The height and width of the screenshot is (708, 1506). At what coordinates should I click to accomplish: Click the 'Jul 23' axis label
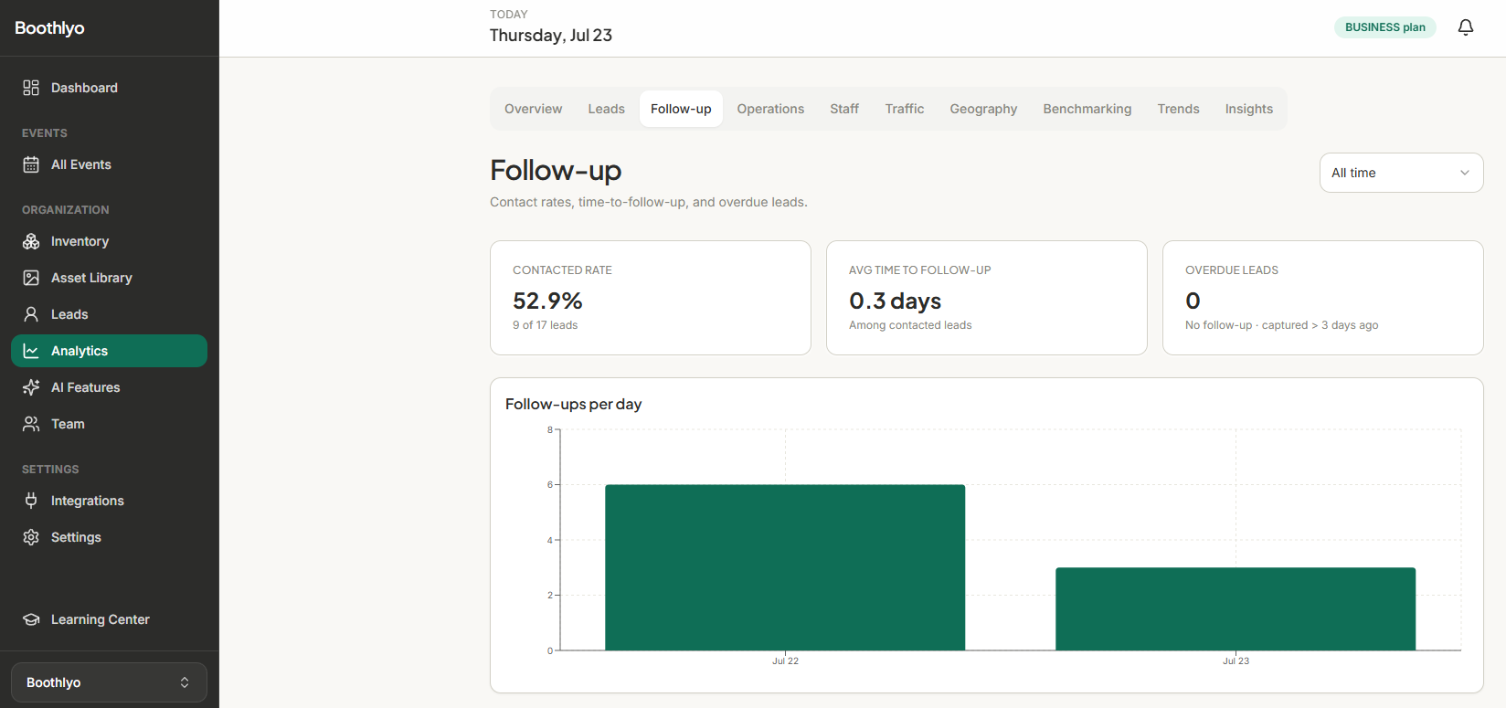tap(1236, 660)
